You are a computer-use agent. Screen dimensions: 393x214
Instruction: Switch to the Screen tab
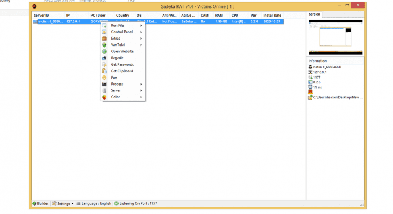pos(314,14)
